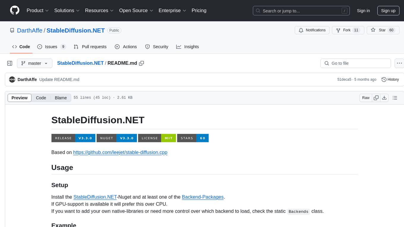Click the Sign in link

[x=363, y=11]
